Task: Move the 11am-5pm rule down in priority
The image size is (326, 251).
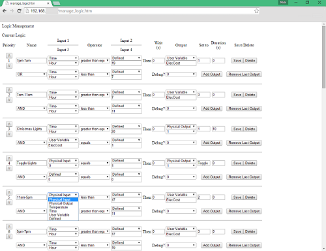Action: (9, 203)
